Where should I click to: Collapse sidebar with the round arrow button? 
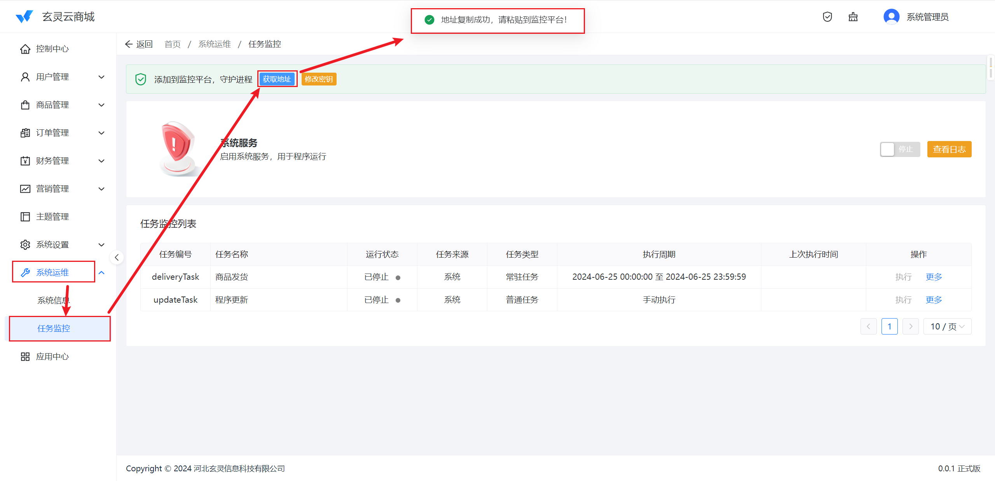[117, 257]
